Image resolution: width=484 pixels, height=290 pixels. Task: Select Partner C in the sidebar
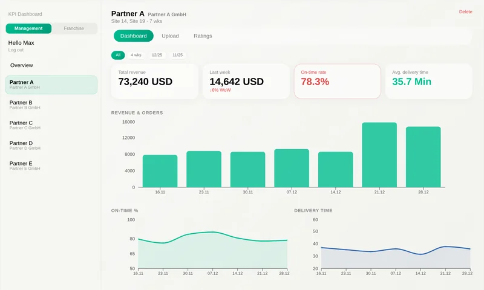click(x=51, y=125)
